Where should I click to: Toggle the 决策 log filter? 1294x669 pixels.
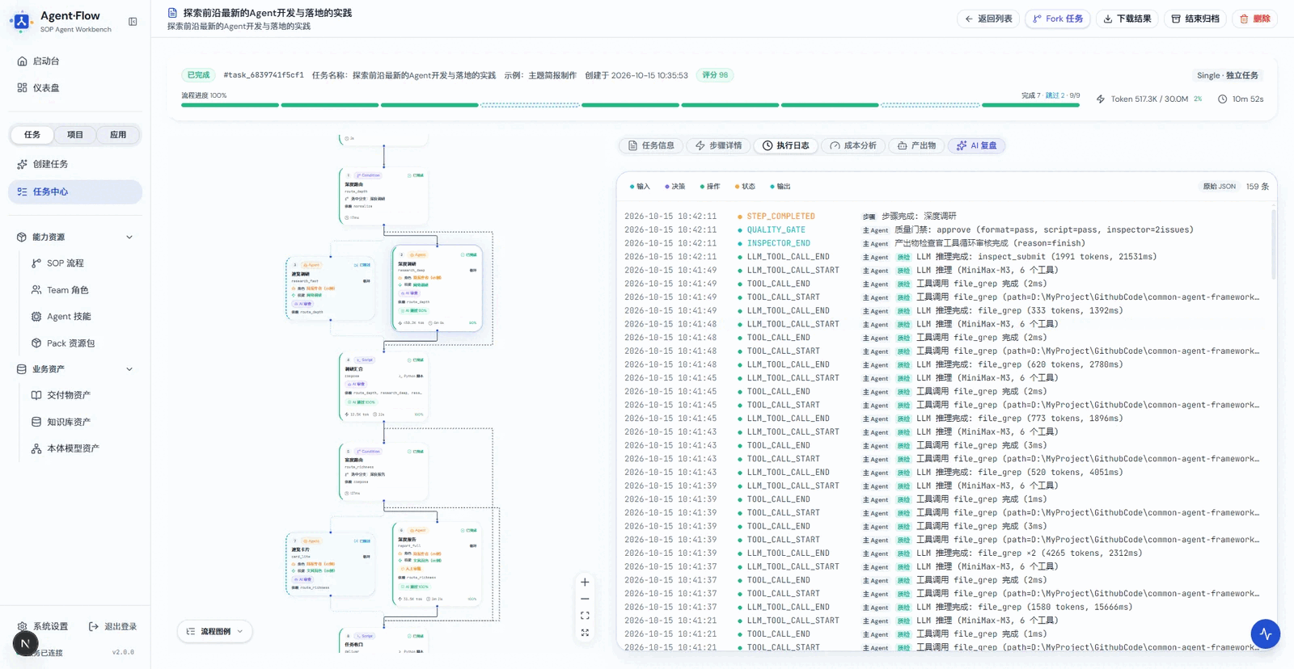tap(674, 187)
